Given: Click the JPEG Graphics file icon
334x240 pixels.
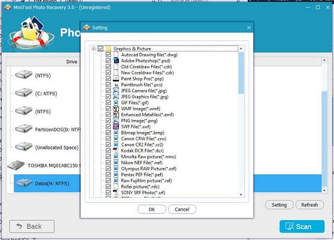Looking at the screenshot, I should point(116,97).
